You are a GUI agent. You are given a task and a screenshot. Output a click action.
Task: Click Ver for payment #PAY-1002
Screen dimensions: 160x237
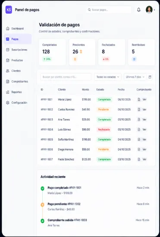point(144,109)
